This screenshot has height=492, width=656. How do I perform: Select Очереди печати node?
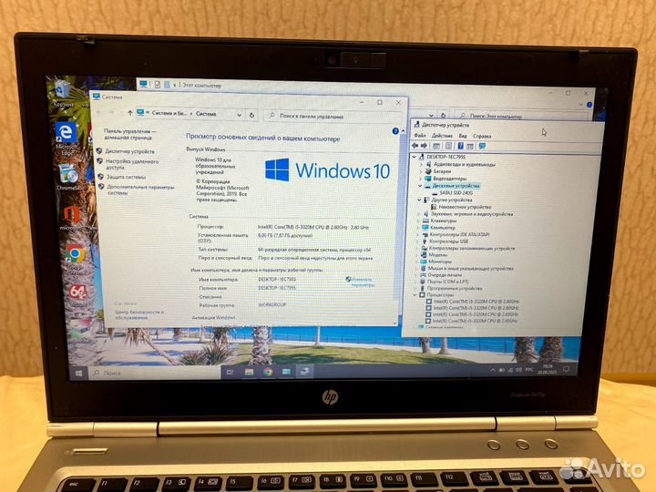click(x=445, y=275)
